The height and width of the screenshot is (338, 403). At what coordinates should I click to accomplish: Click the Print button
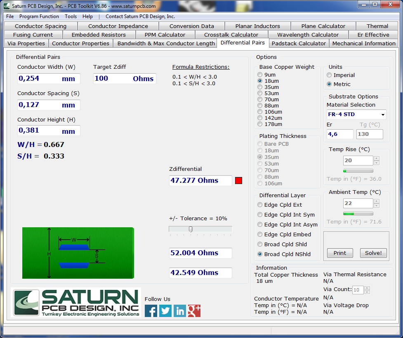[x=340, y=253]
